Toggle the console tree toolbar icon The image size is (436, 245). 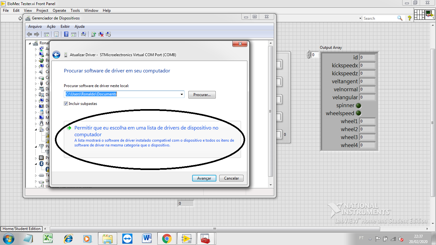click(x=47, y=34)
